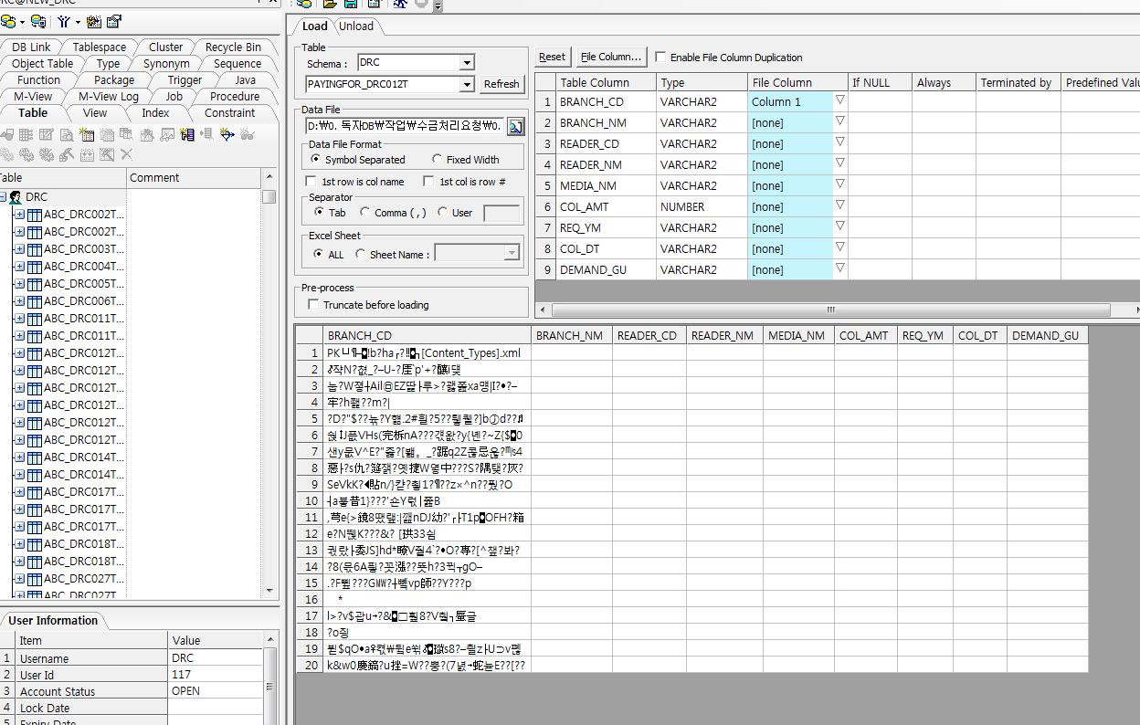Image resolution: width=1140 pixels, height=725 pixels.
Task: Click the tree list's vertical scrollbar thumb
Action: (269, 196)
